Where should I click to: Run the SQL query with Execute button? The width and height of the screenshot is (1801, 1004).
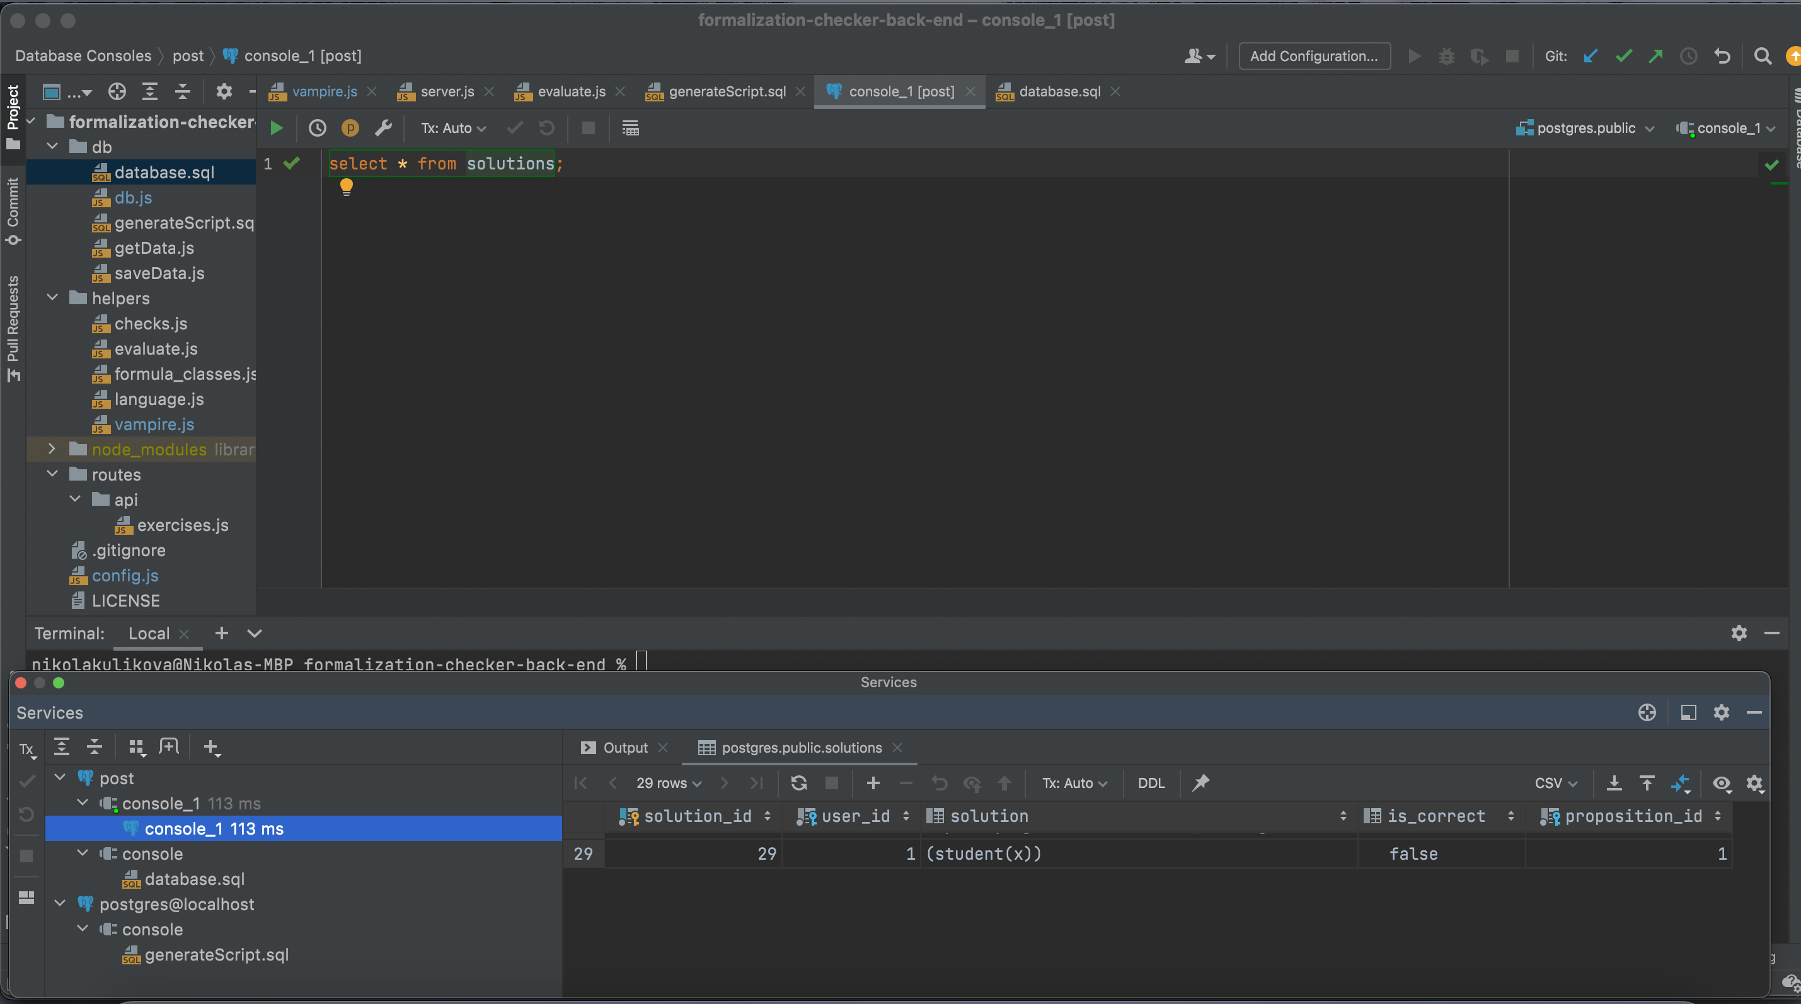click(276, 128)
